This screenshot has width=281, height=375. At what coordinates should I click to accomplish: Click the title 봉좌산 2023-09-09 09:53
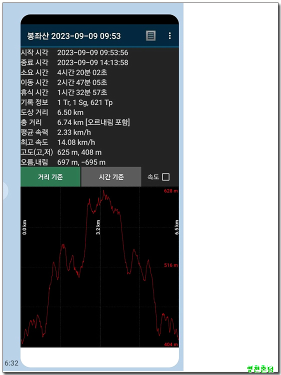pos(74,36)
